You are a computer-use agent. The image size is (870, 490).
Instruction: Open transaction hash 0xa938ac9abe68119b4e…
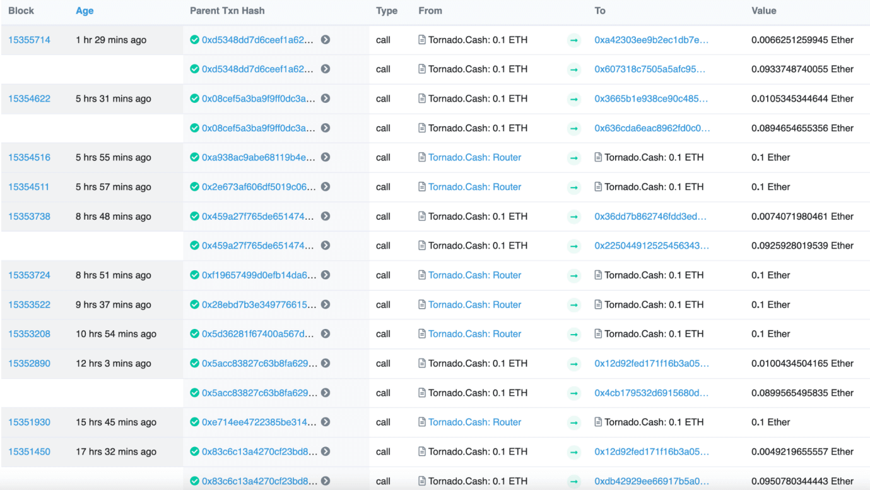tap(259, 157)
